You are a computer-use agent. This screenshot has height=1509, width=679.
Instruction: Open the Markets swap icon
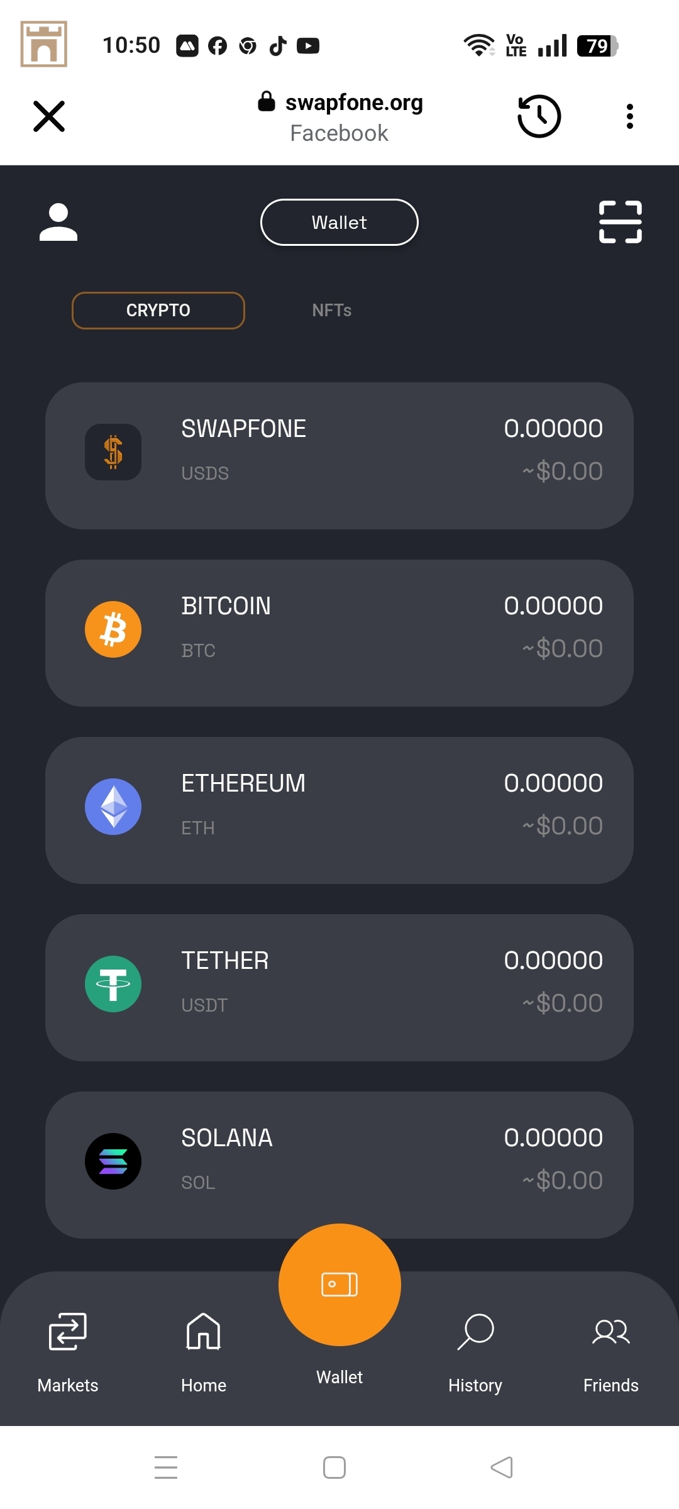68,1331
